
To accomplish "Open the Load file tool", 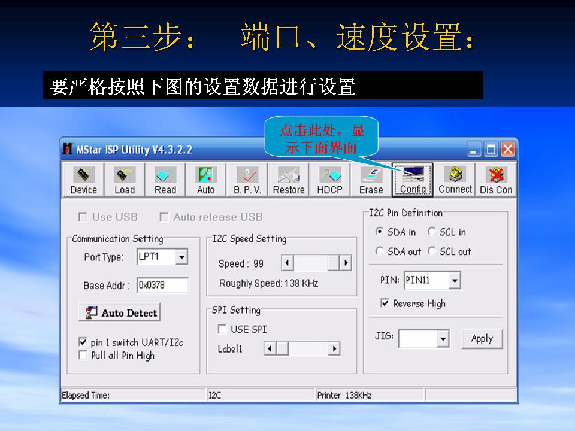I will 125,180.
